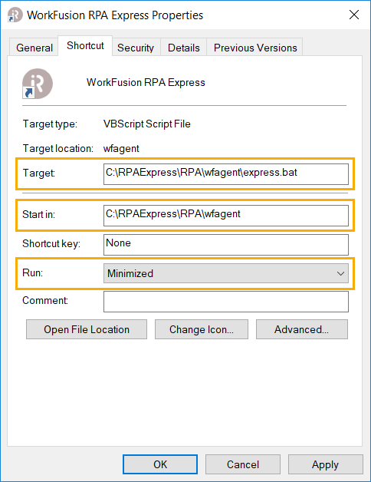Confirm with the OK button
Image resolution: width=371 pixels, height=482 pixels.
click(x=160, y=464)
